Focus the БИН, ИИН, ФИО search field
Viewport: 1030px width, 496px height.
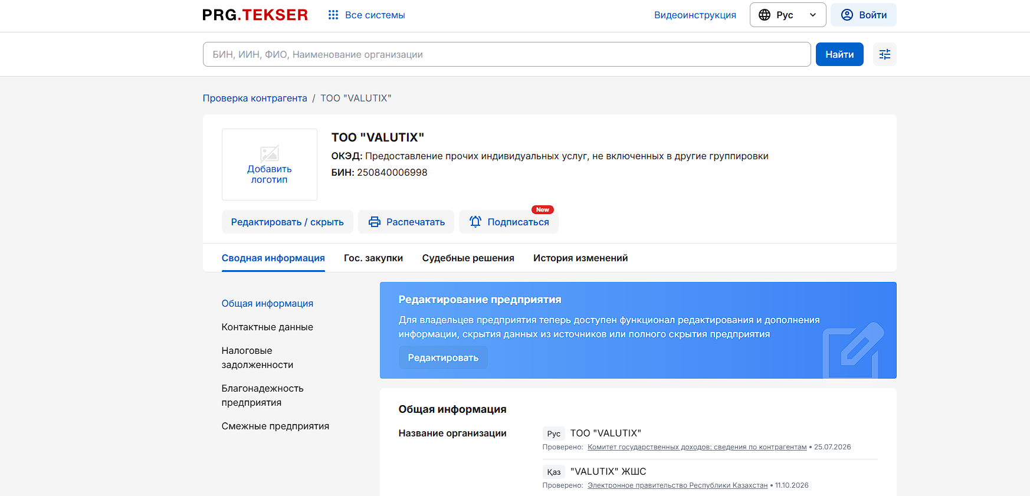(x=507, y=54)
